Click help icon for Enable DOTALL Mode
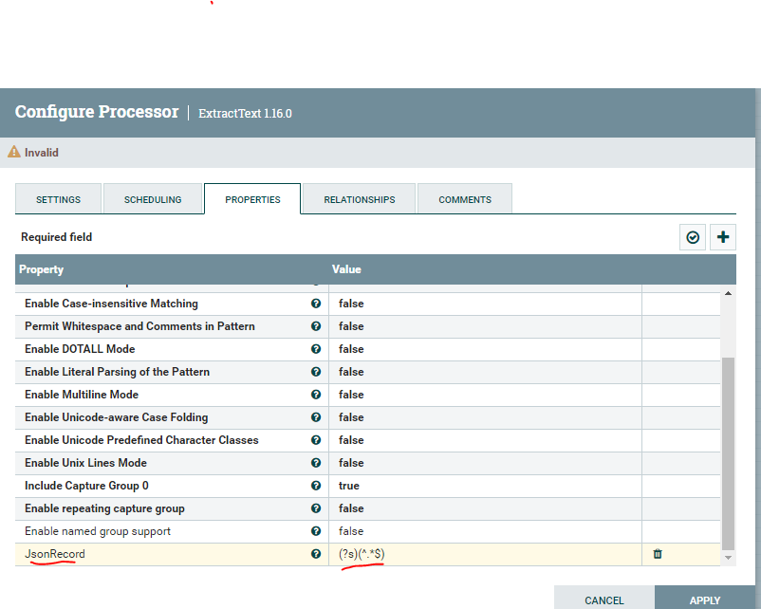The image size is (761, 609). tap(316, 349)
